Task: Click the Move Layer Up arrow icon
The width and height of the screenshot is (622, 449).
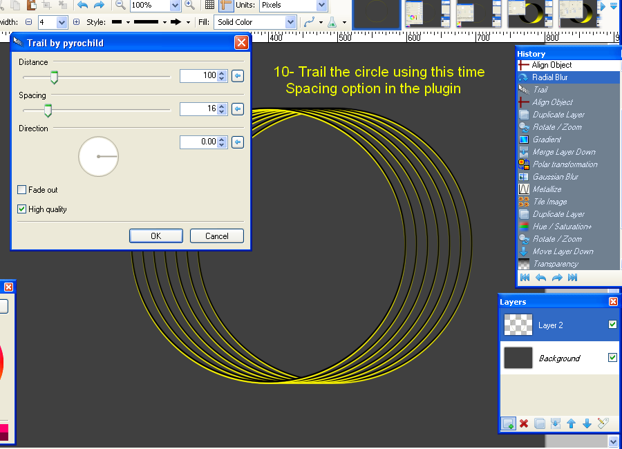Action: tap(572, 423)
